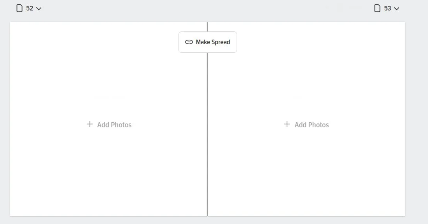Click the number 52 page label

click(30, 9)
